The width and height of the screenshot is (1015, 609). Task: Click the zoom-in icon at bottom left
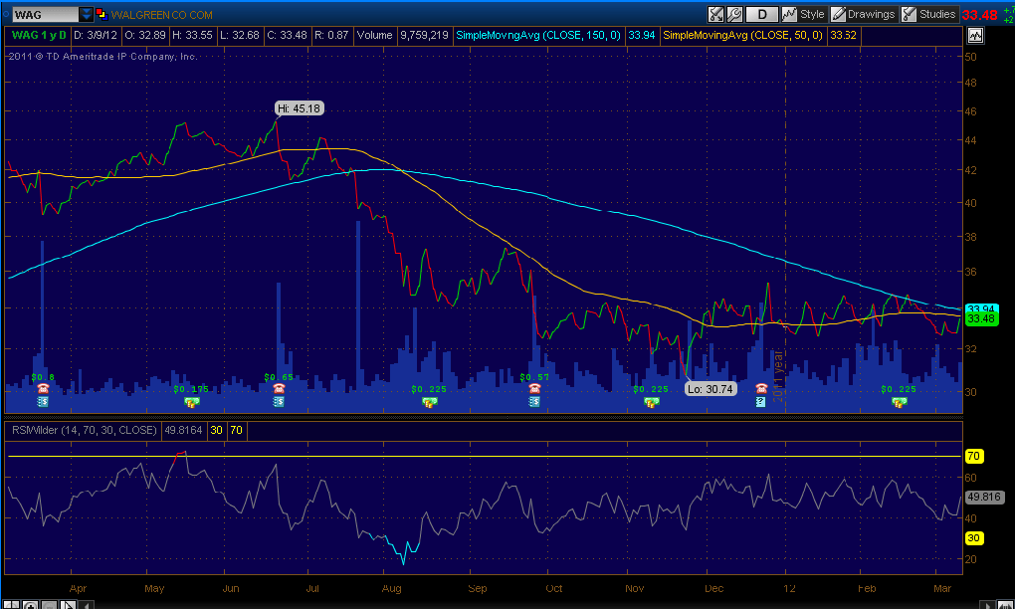30,605
